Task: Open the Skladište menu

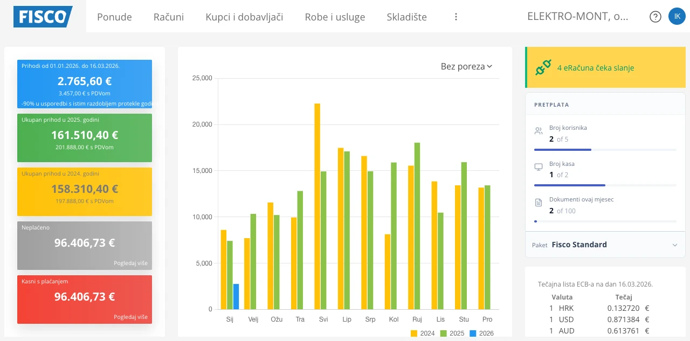Action: click(x=406, y=17)
